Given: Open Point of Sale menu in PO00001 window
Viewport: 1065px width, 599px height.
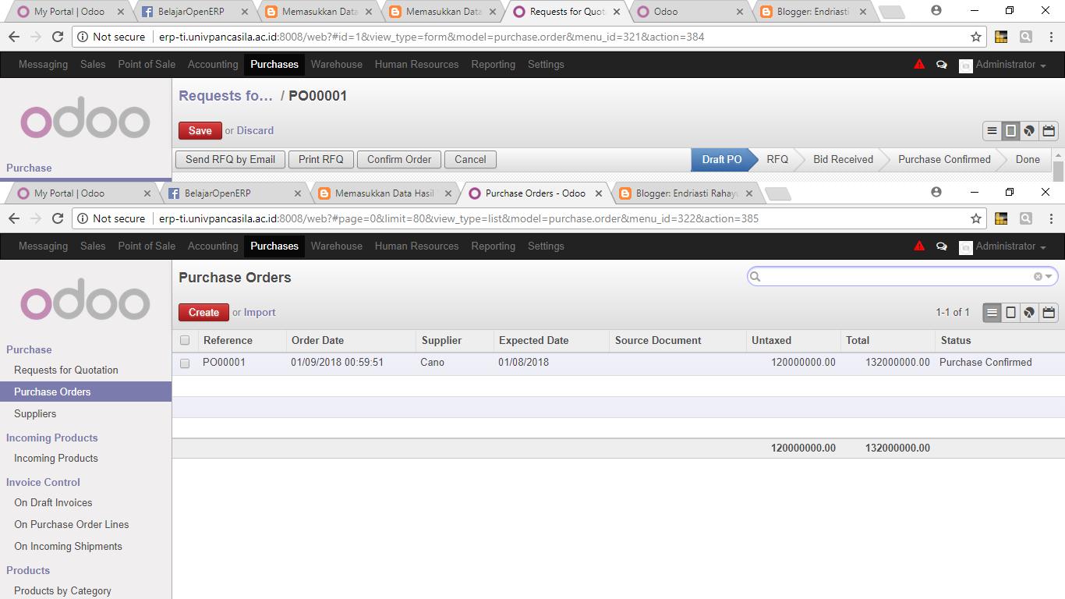Looking at the screenshot, I should tap(147, 65).
